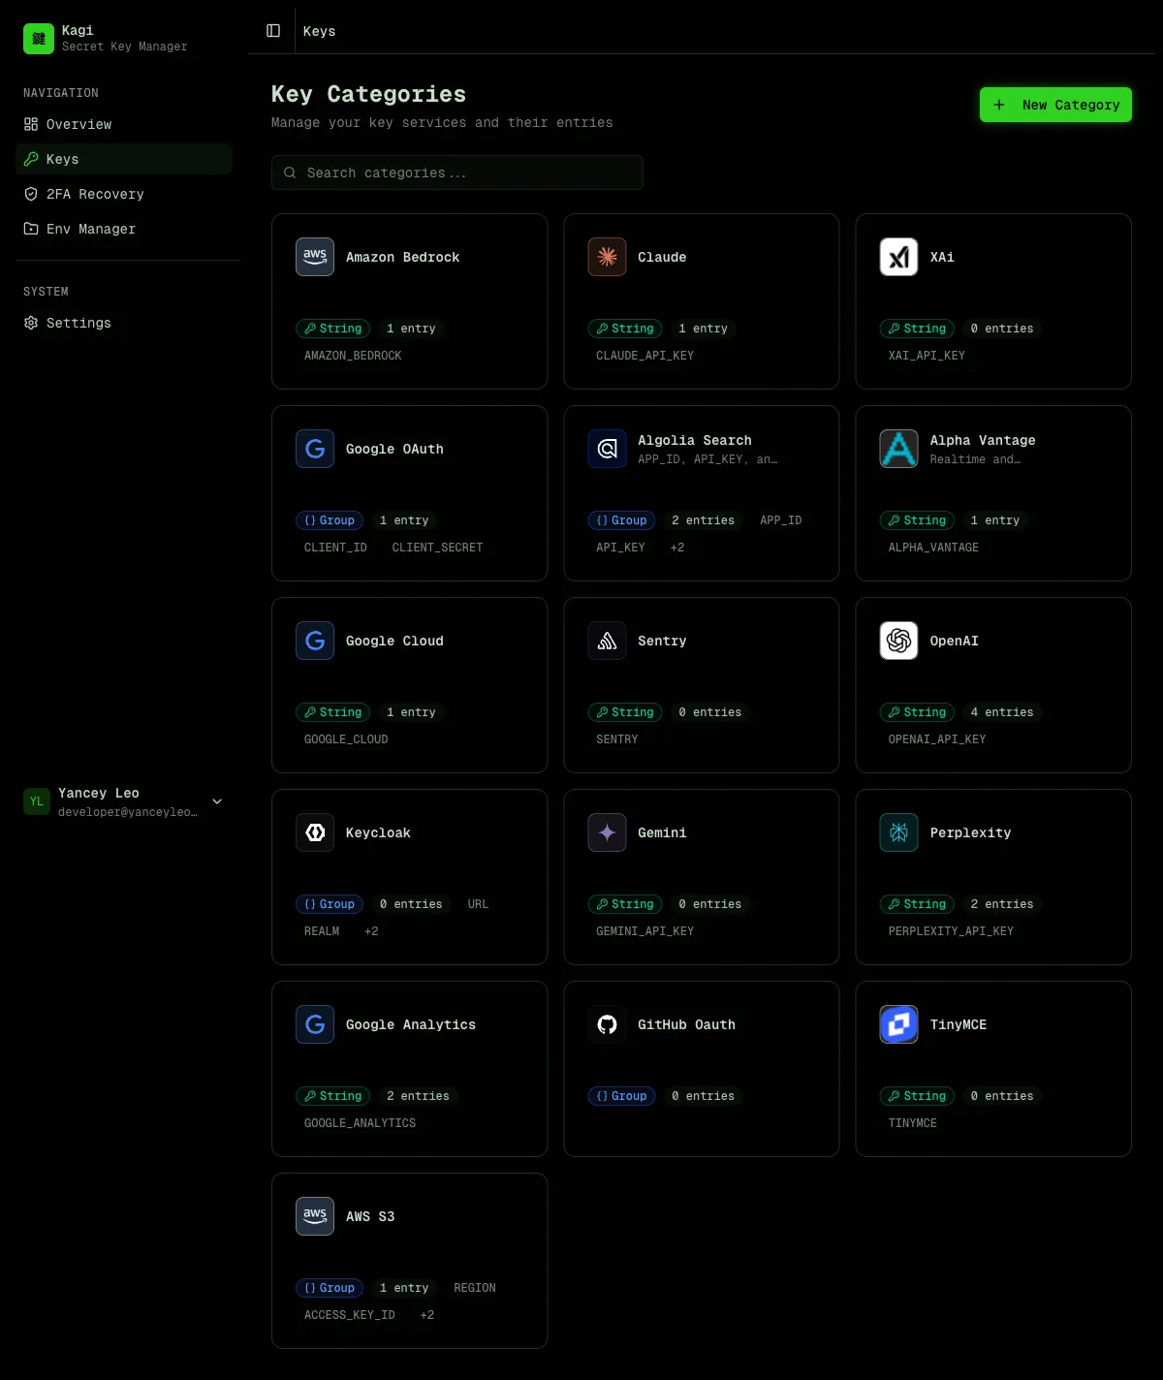Expand the Yancey Leo profile chevron
The height and width of the screenshot is (1380, 1163).
click(x=217, y=801)
